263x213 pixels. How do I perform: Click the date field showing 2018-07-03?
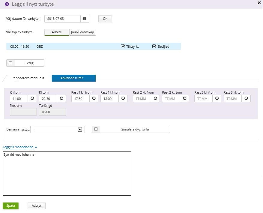tap(62, 19)
